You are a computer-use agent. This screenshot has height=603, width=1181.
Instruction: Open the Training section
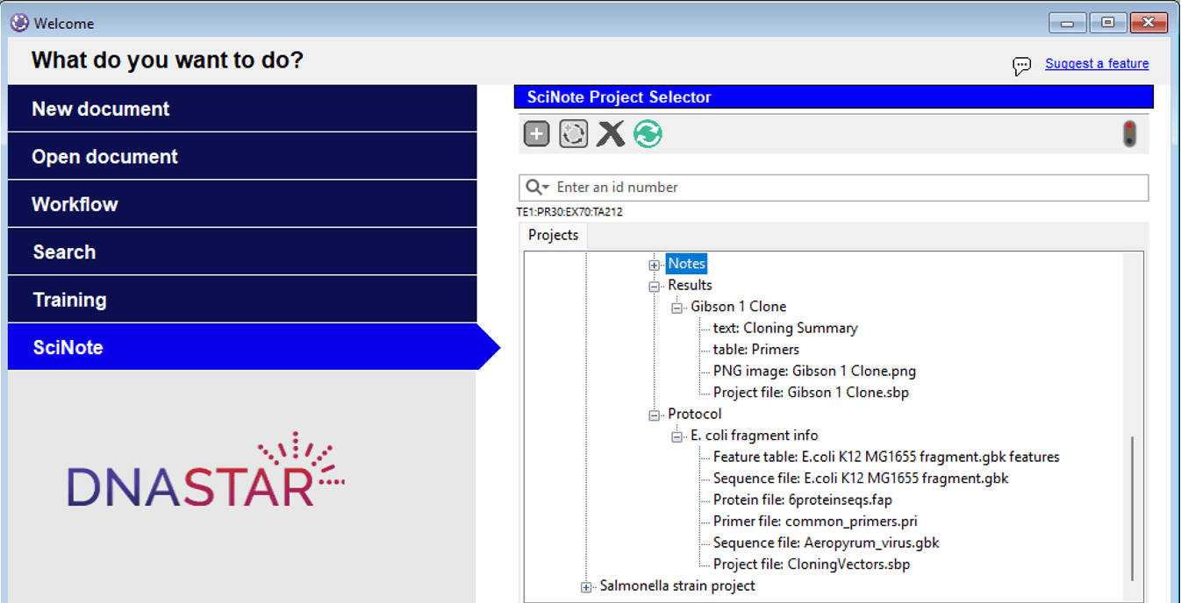(242, 299)
